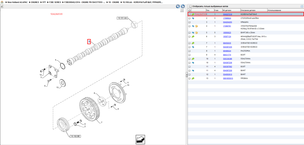Click blue arrow for part 504367236

[x=193, y=63]
